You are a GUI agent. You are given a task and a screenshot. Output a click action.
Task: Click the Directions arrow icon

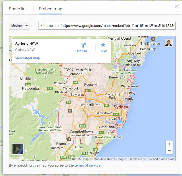click(x=83, y=45)
